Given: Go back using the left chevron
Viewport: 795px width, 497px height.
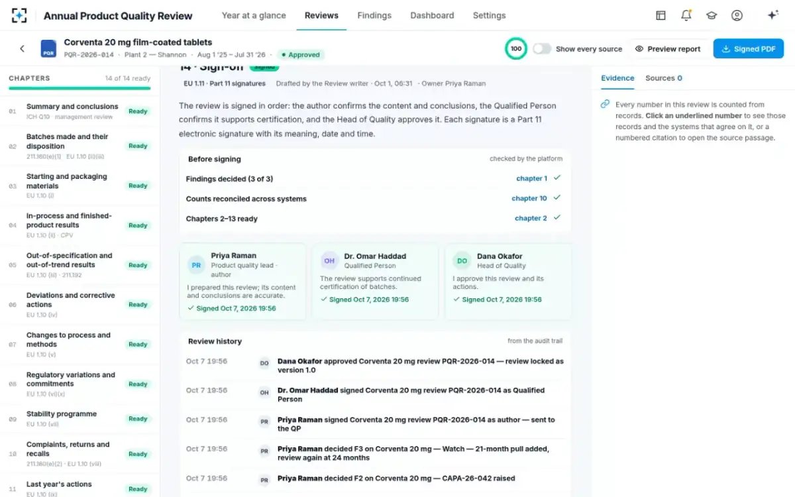Looking at the screenshot, I should (22, 48).
